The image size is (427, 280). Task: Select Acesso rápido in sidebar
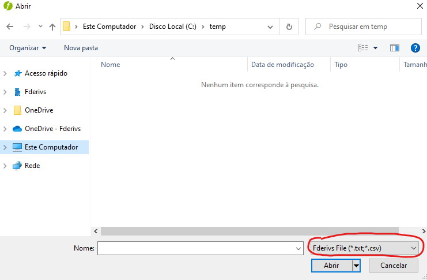coord(46,73)
